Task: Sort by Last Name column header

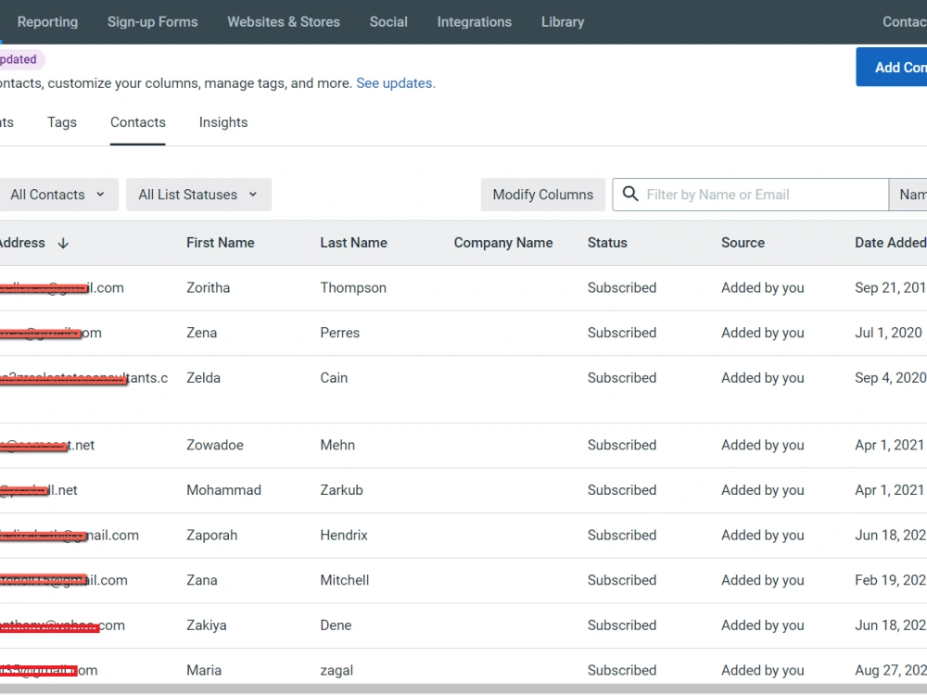Action: pos(353,243)
